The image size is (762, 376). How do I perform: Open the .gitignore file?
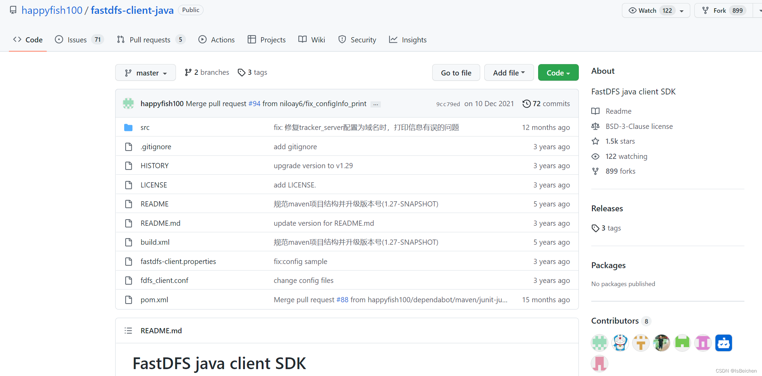[156, 147]
